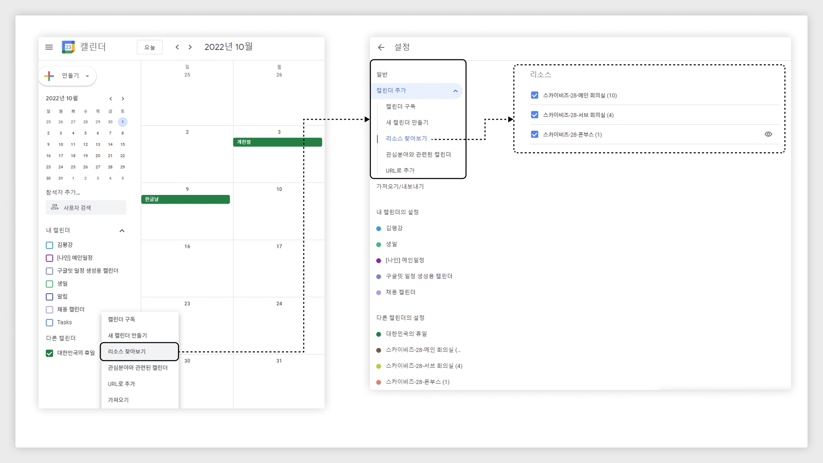Collapse the 내 캘린더 section

pos(122,231)
